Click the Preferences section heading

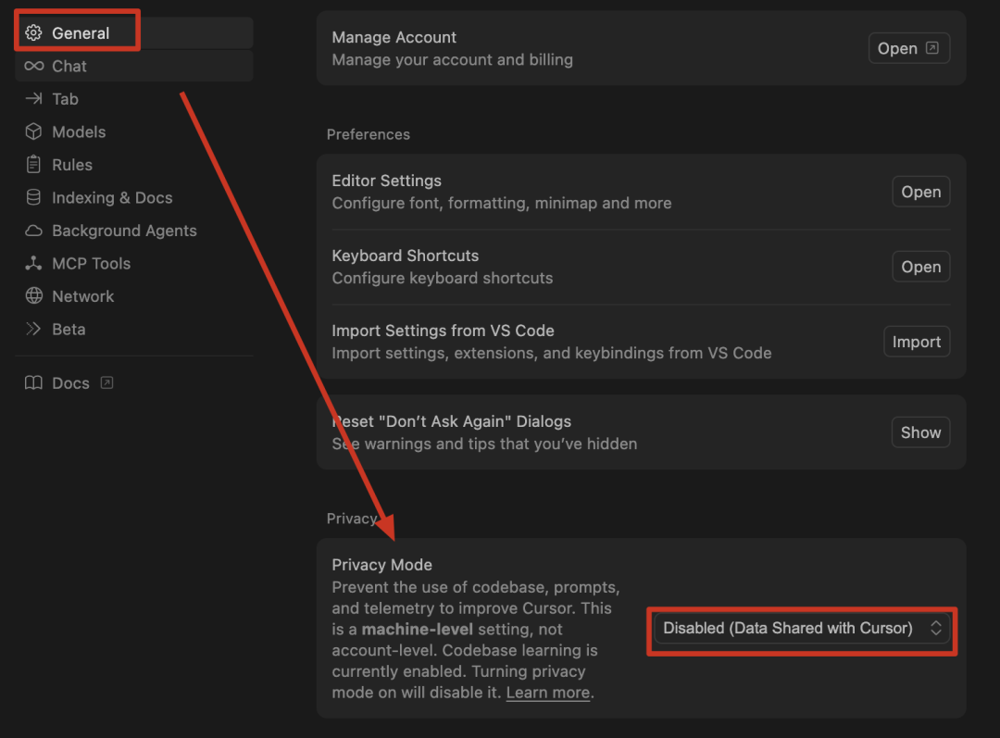pyautogui.click(x=368, y=134)
